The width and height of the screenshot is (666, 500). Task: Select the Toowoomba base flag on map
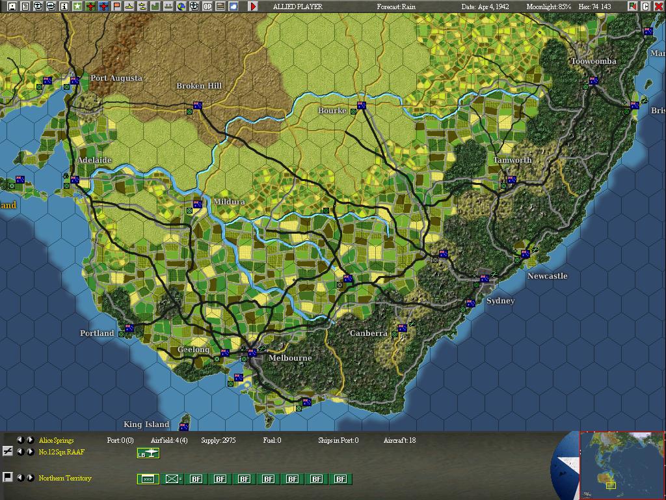tap(594, 81)
